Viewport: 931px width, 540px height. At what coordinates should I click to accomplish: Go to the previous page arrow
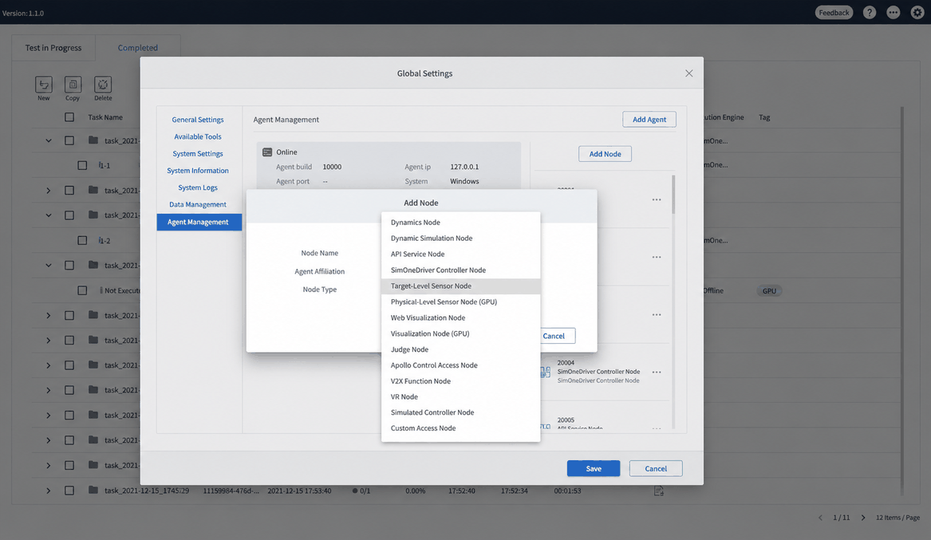[x=821, y=518]
